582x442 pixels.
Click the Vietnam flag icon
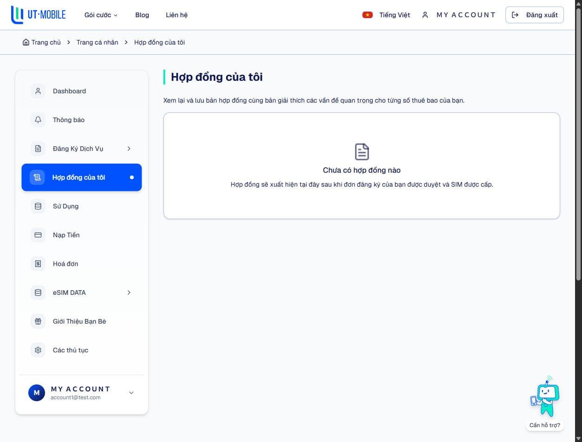pos(368,15)
